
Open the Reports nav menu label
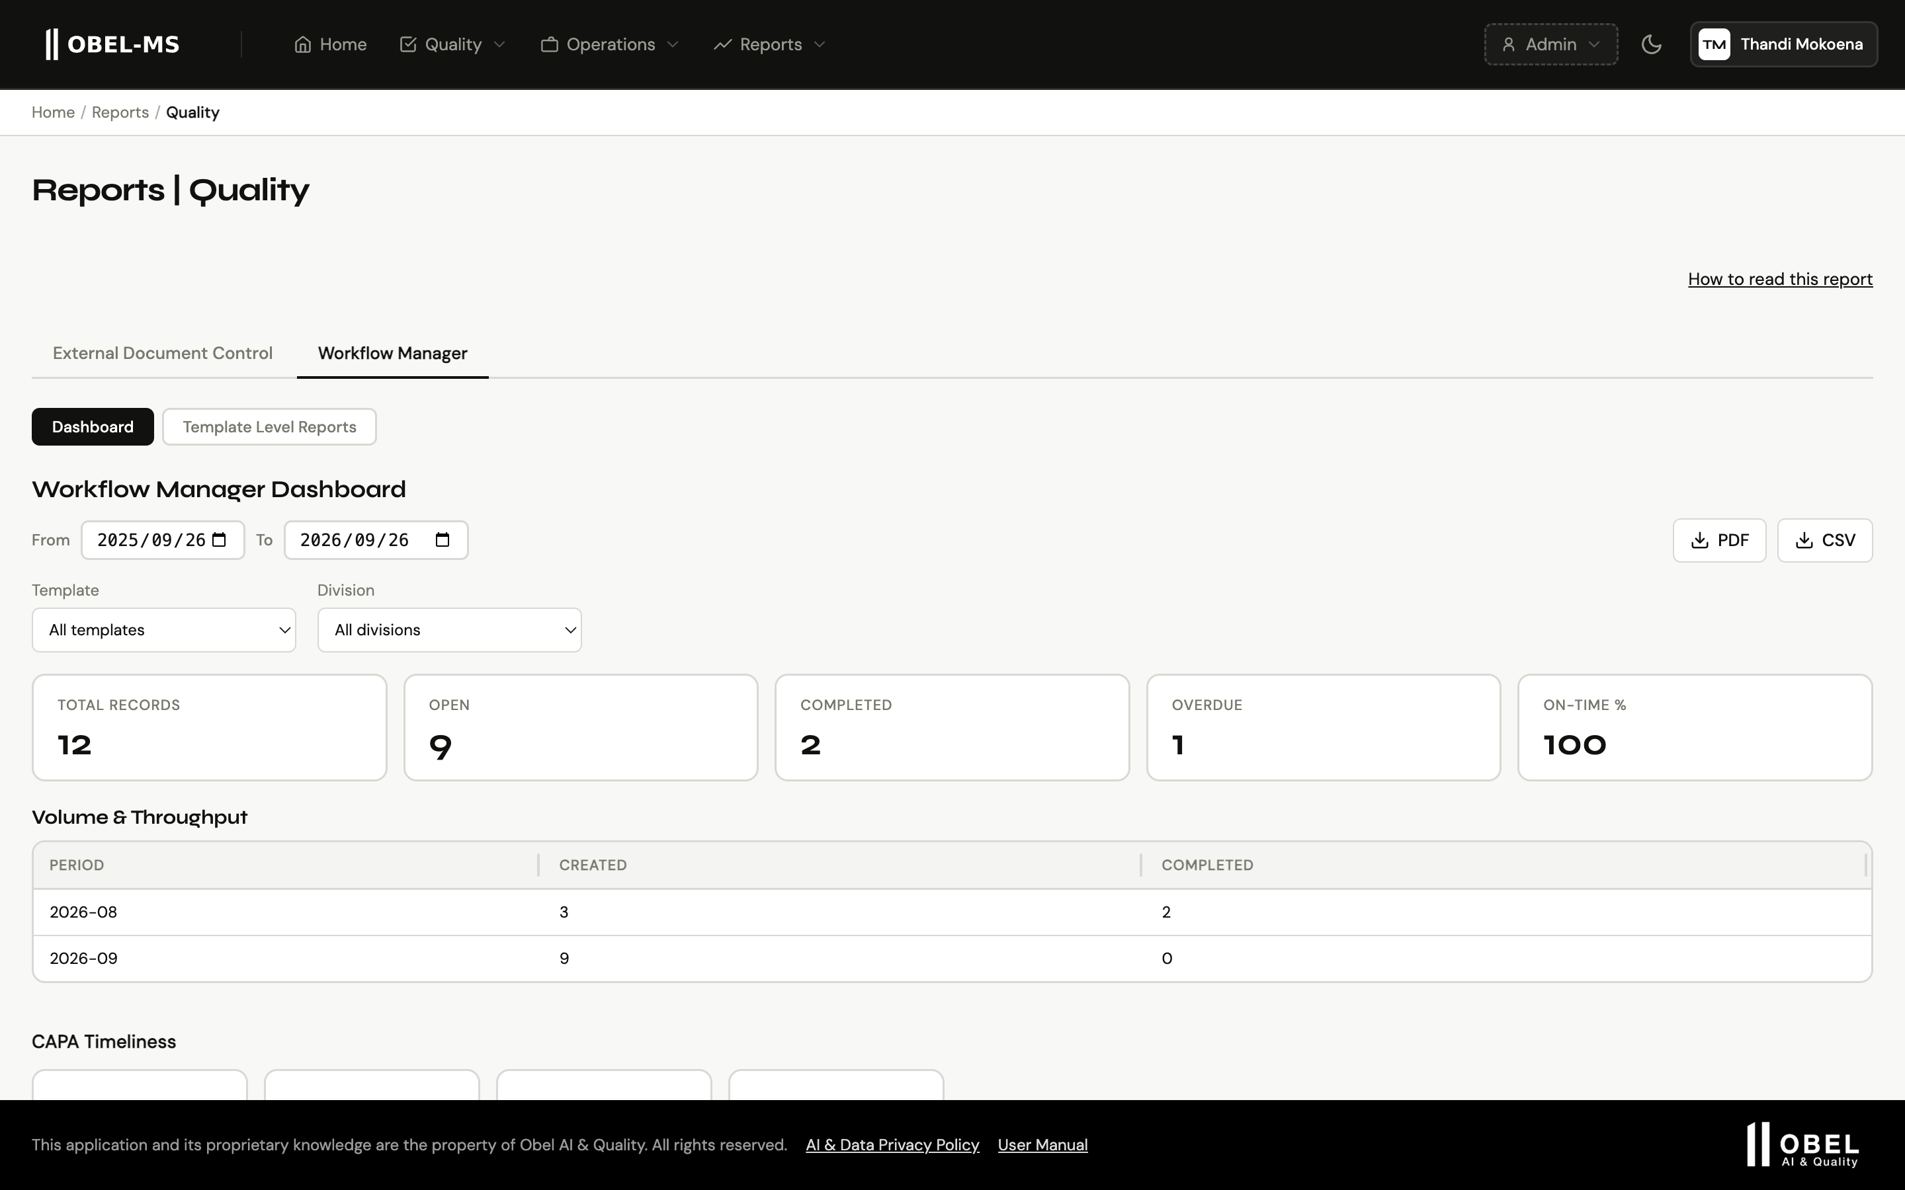(x=771, y=44)
